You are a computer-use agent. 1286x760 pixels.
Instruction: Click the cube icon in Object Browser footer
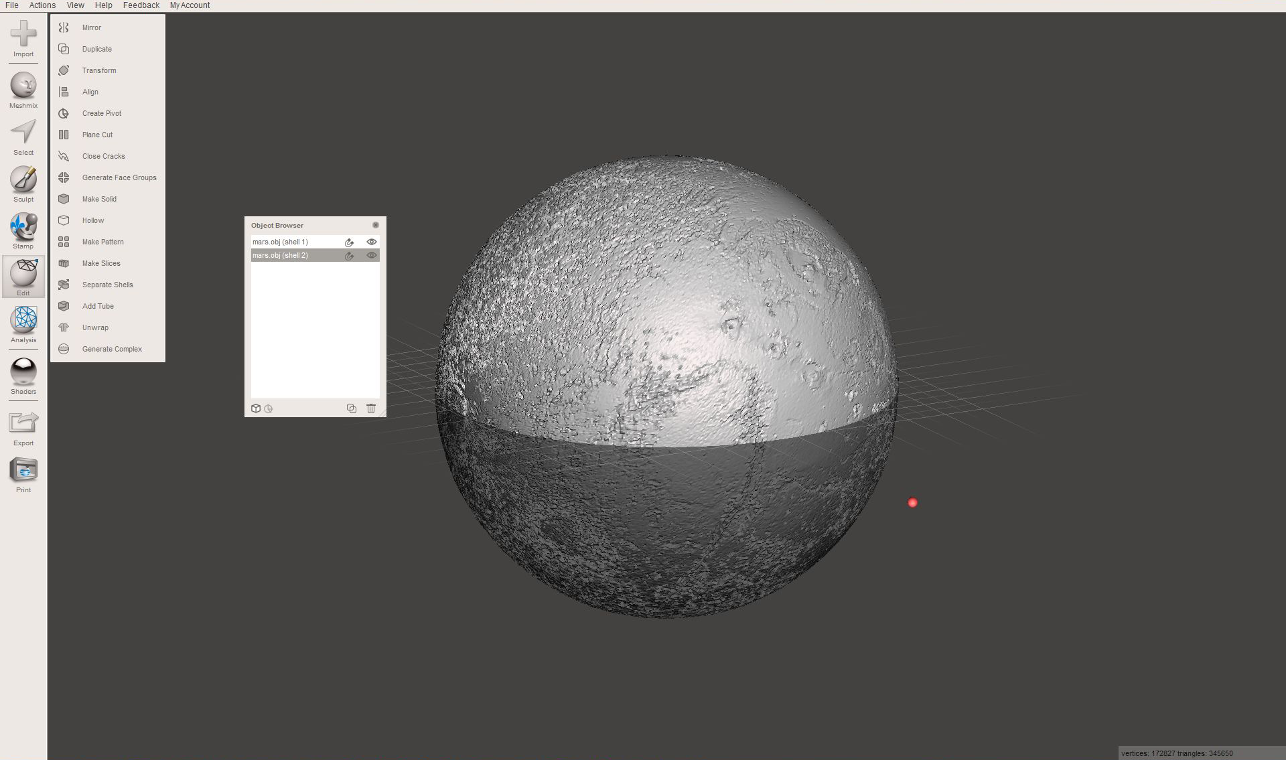point(256,408)
